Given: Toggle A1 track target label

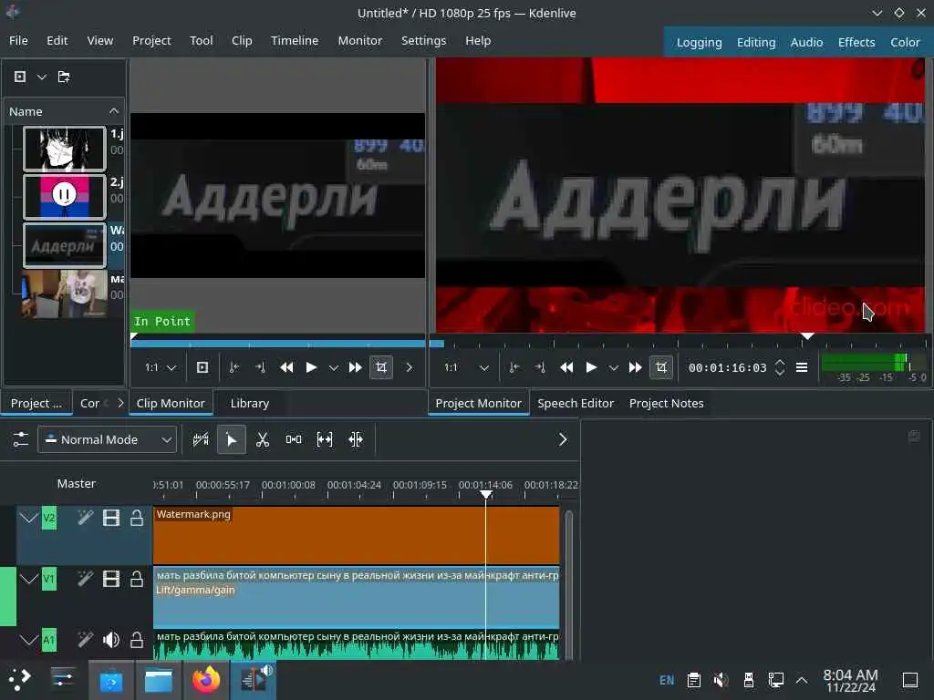Looking at the screenshot, I should point(49,640).
